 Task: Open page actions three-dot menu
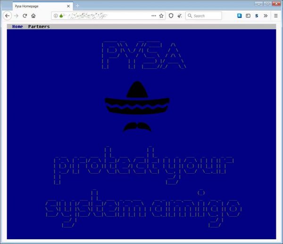(x=154, y=16)
